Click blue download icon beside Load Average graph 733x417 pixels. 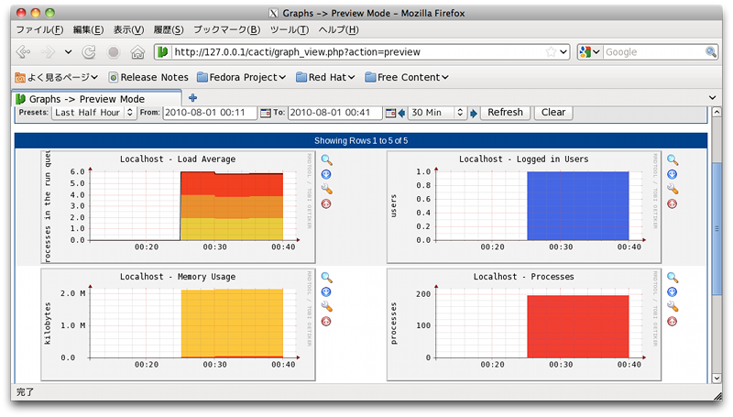point(326,174)
